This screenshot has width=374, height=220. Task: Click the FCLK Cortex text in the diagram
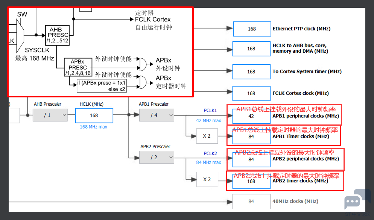153,20
